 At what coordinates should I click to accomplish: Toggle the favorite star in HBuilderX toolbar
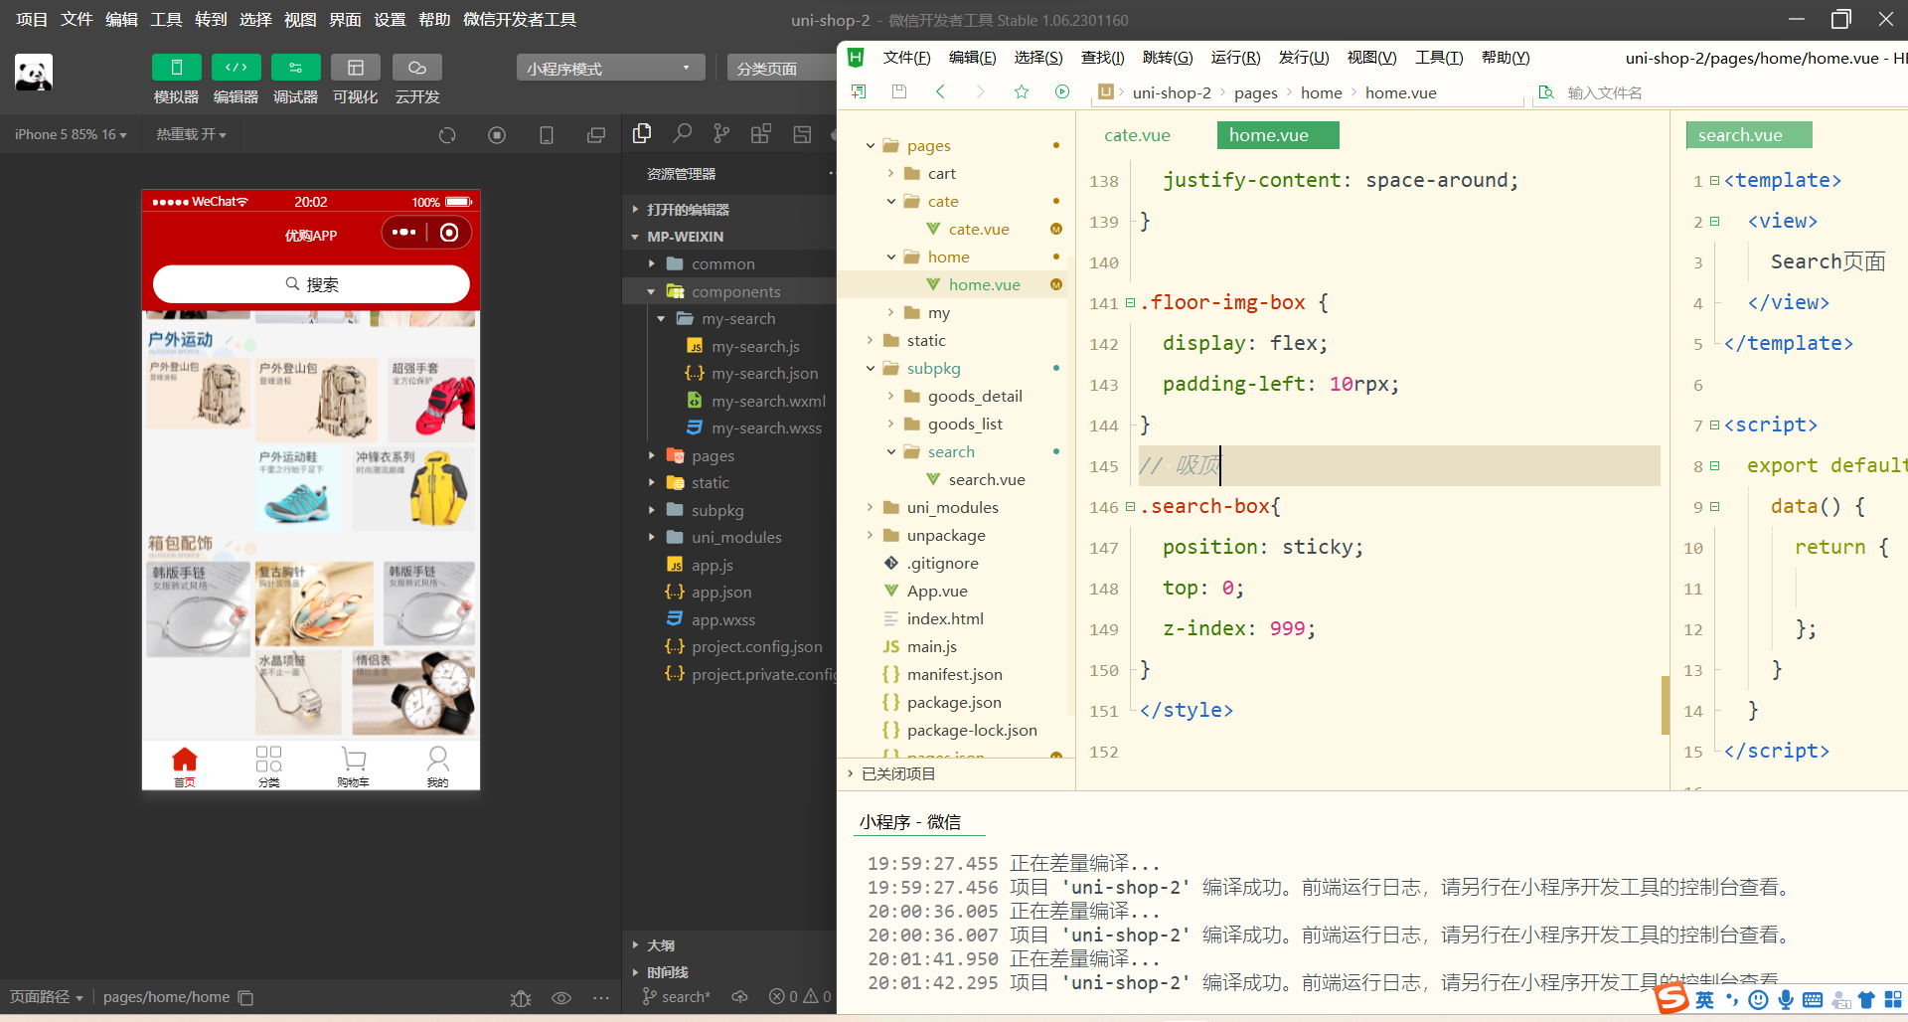coord(1022,91)
